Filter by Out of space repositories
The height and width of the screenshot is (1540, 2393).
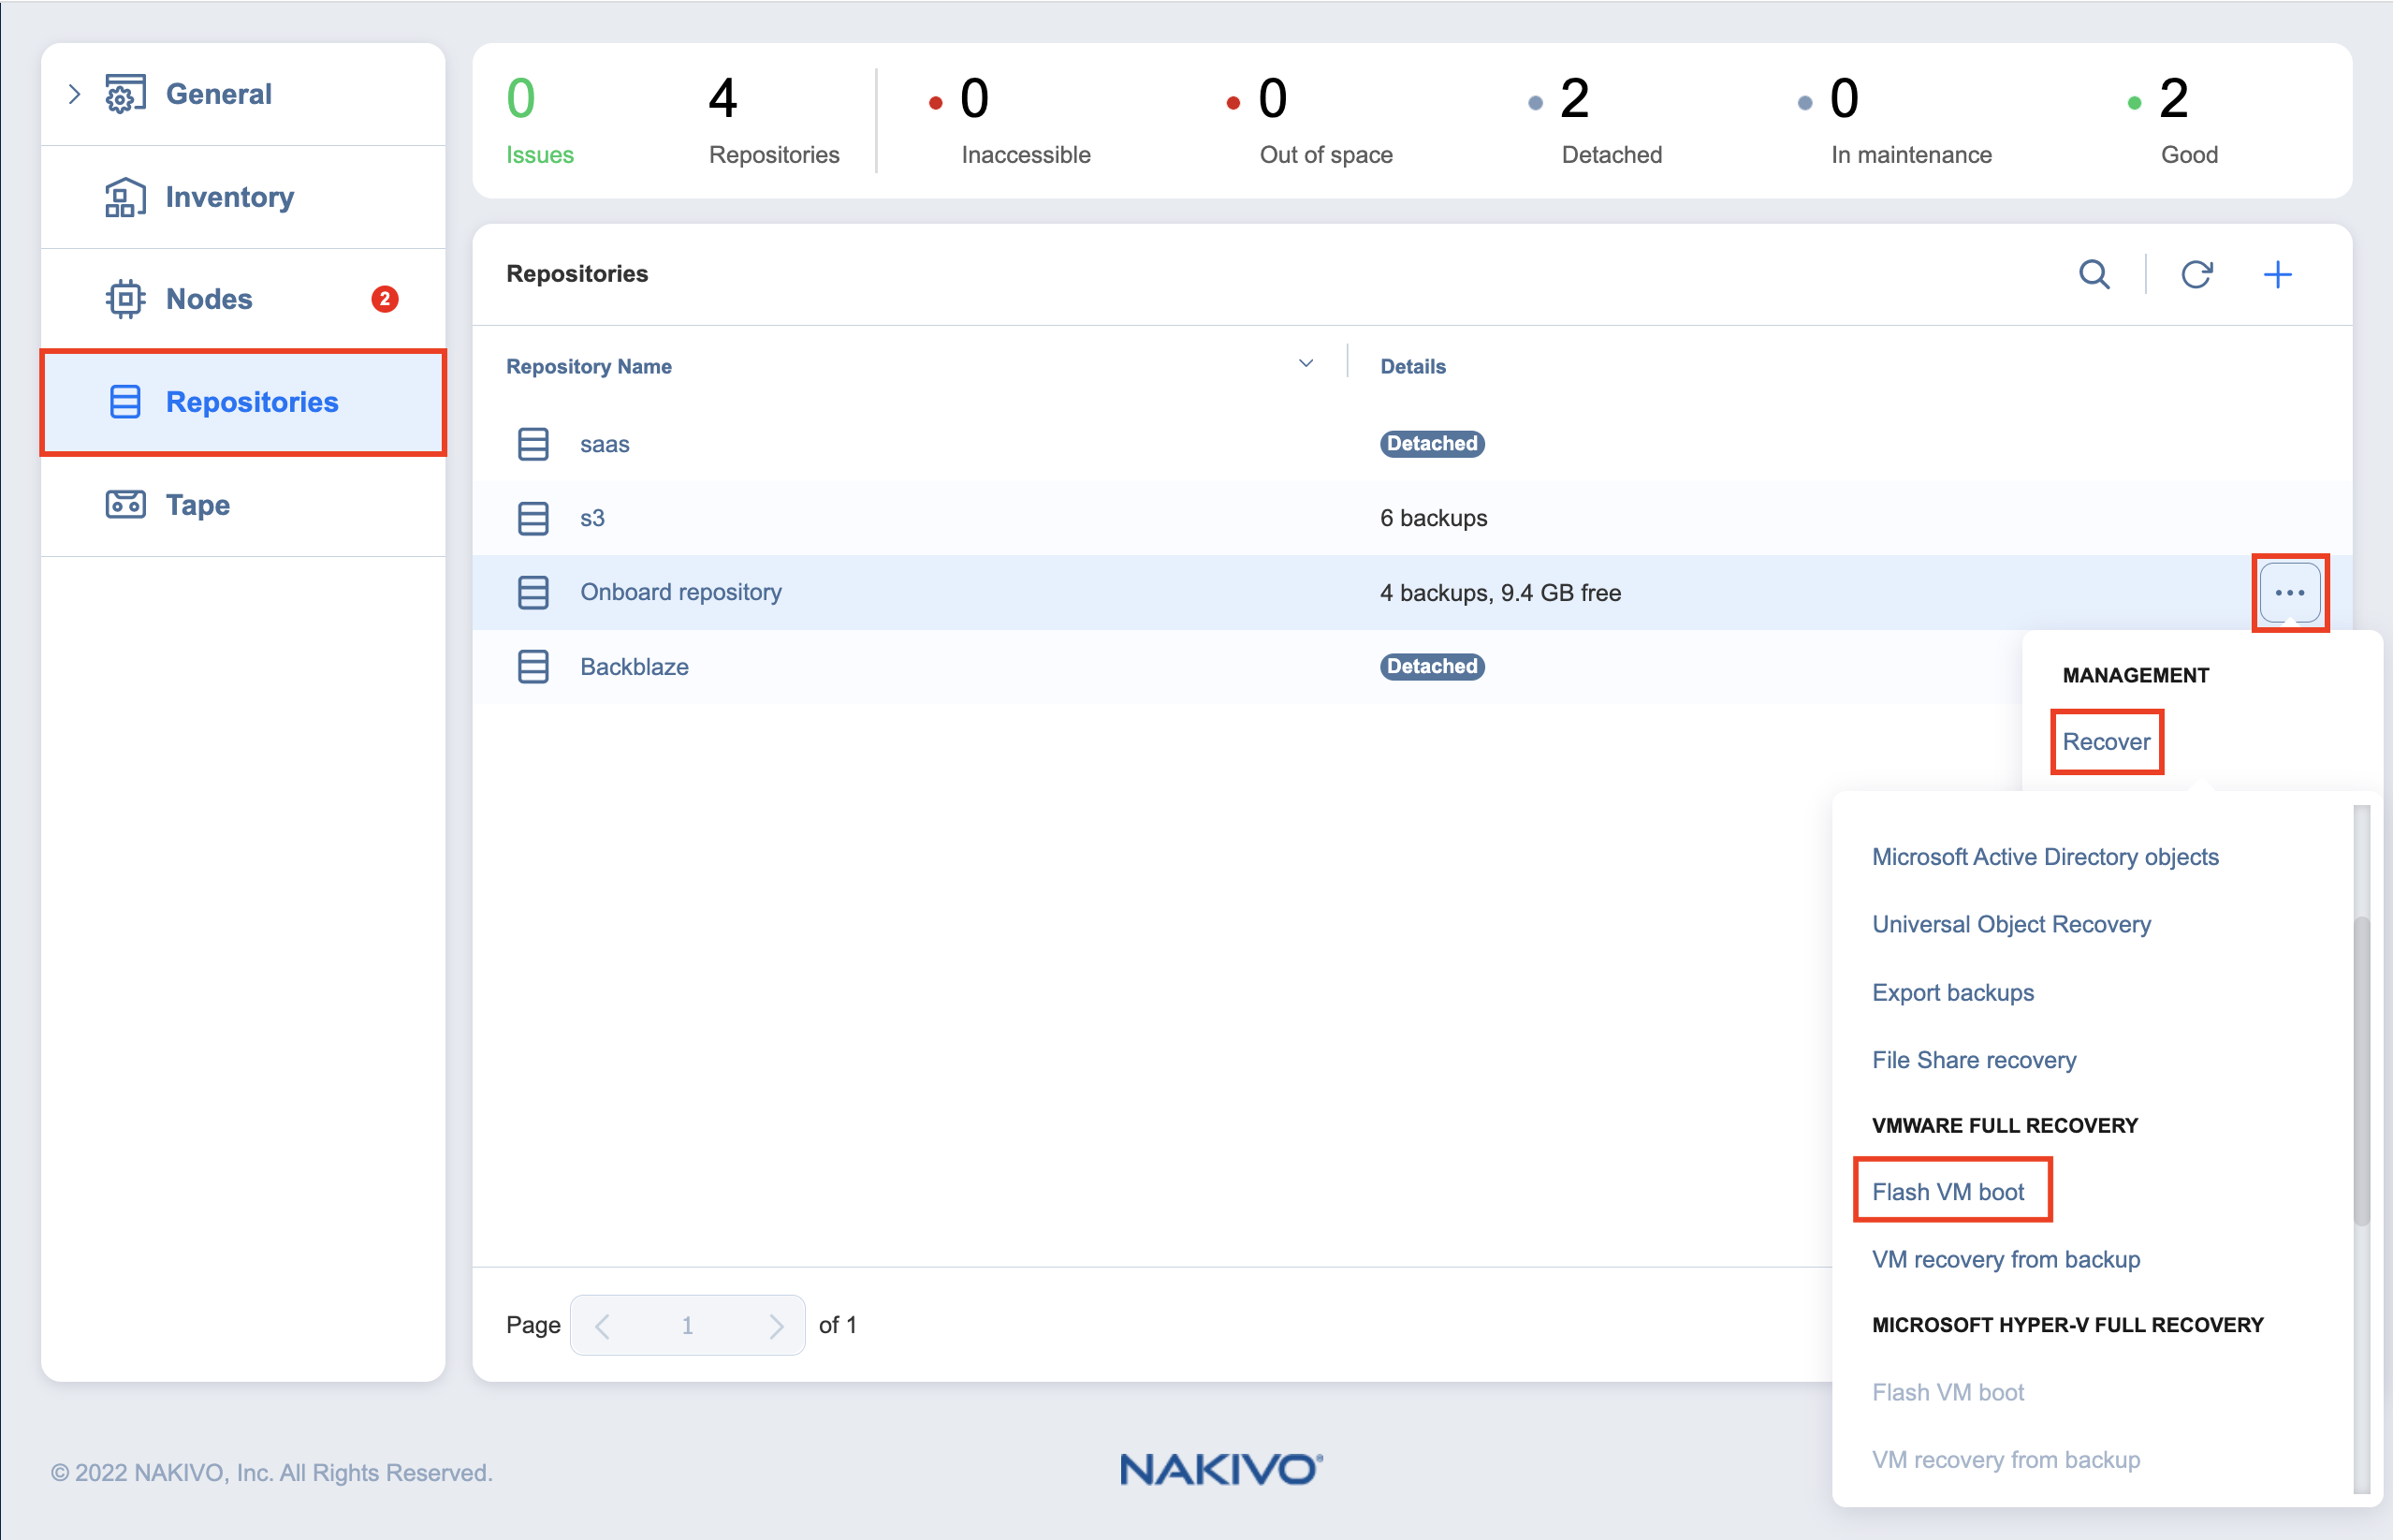coord(1309,121)
